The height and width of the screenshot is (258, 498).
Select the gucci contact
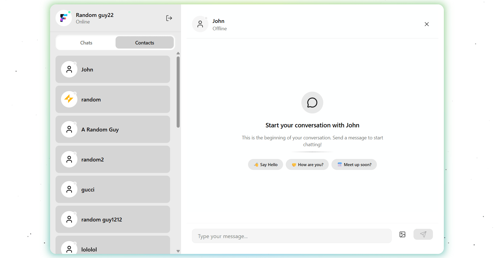pyautogui.click(x=113, y=189)
